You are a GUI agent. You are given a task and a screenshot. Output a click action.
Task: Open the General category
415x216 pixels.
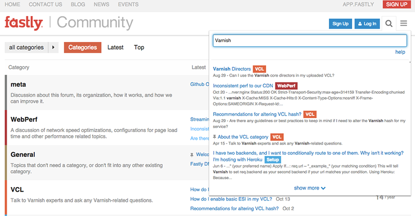pyautogui.click(x=23, y=155)
